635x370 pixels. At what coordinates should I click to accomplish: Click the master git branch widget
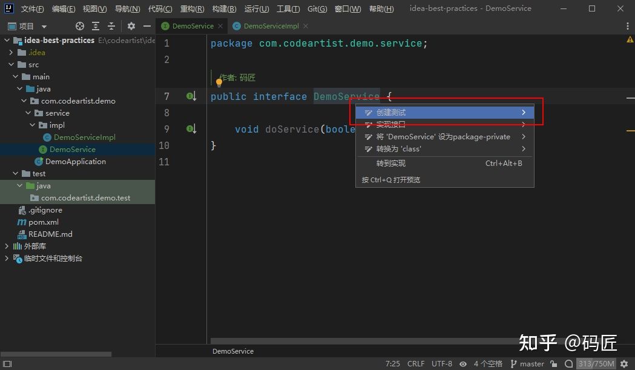[527, 363]
